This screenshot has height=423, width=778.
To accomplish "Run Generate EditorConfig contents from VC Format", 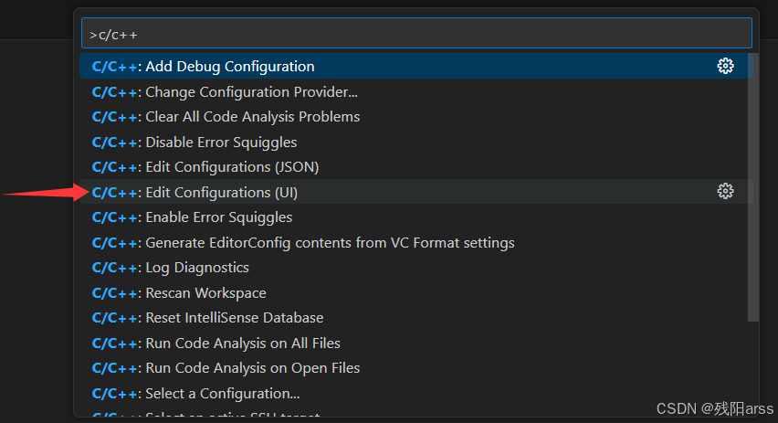I will click(415, 242).
